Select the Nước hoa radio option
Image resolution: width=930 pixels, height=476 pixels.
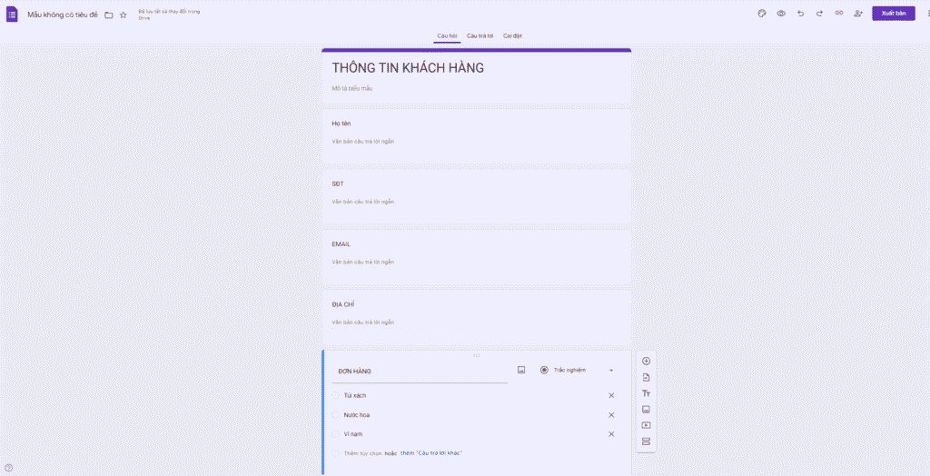pyautogui.click(x=336, y=415)
